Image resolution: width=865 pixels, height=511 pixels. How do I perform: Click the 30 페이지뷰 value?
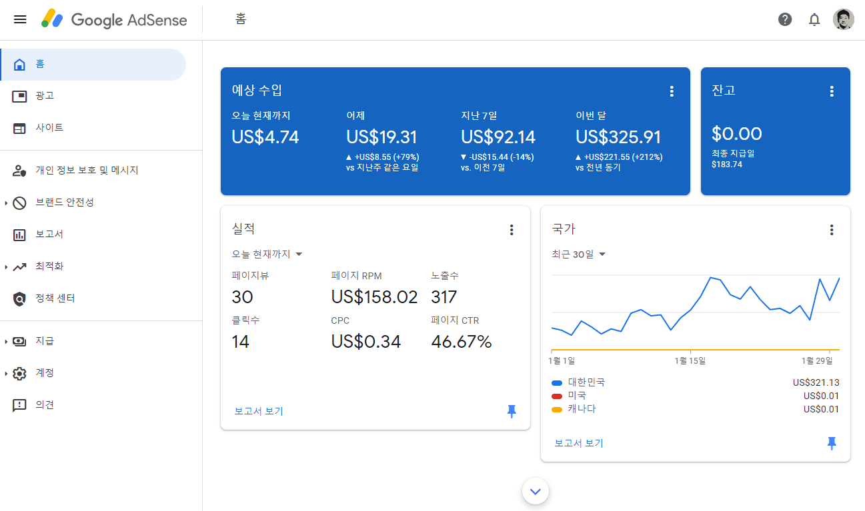[242, 297]
